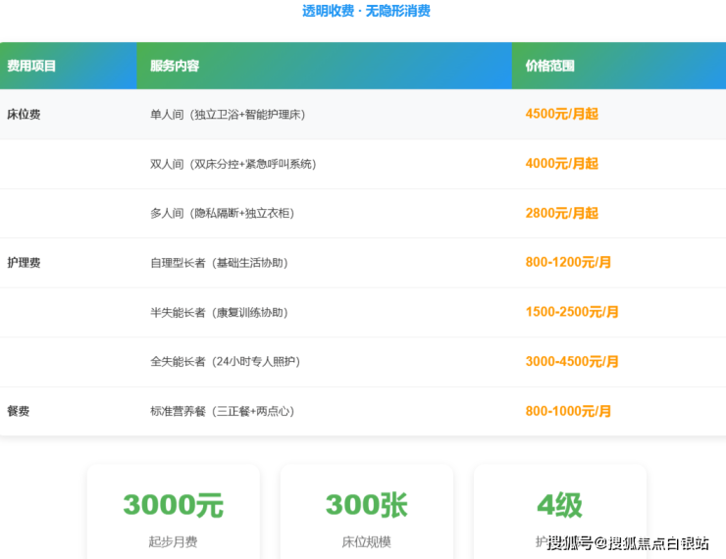
Task: Click the 1500-2500元/月 price
Action: [x=572, y=313]
